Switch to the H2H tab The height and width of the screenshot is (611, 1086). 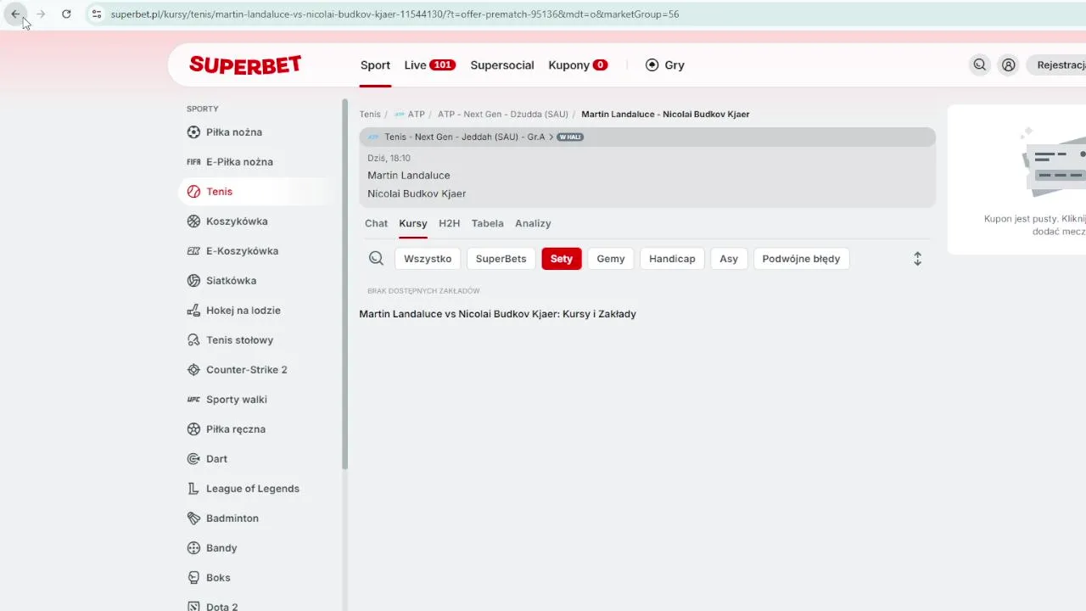point(449,223)
